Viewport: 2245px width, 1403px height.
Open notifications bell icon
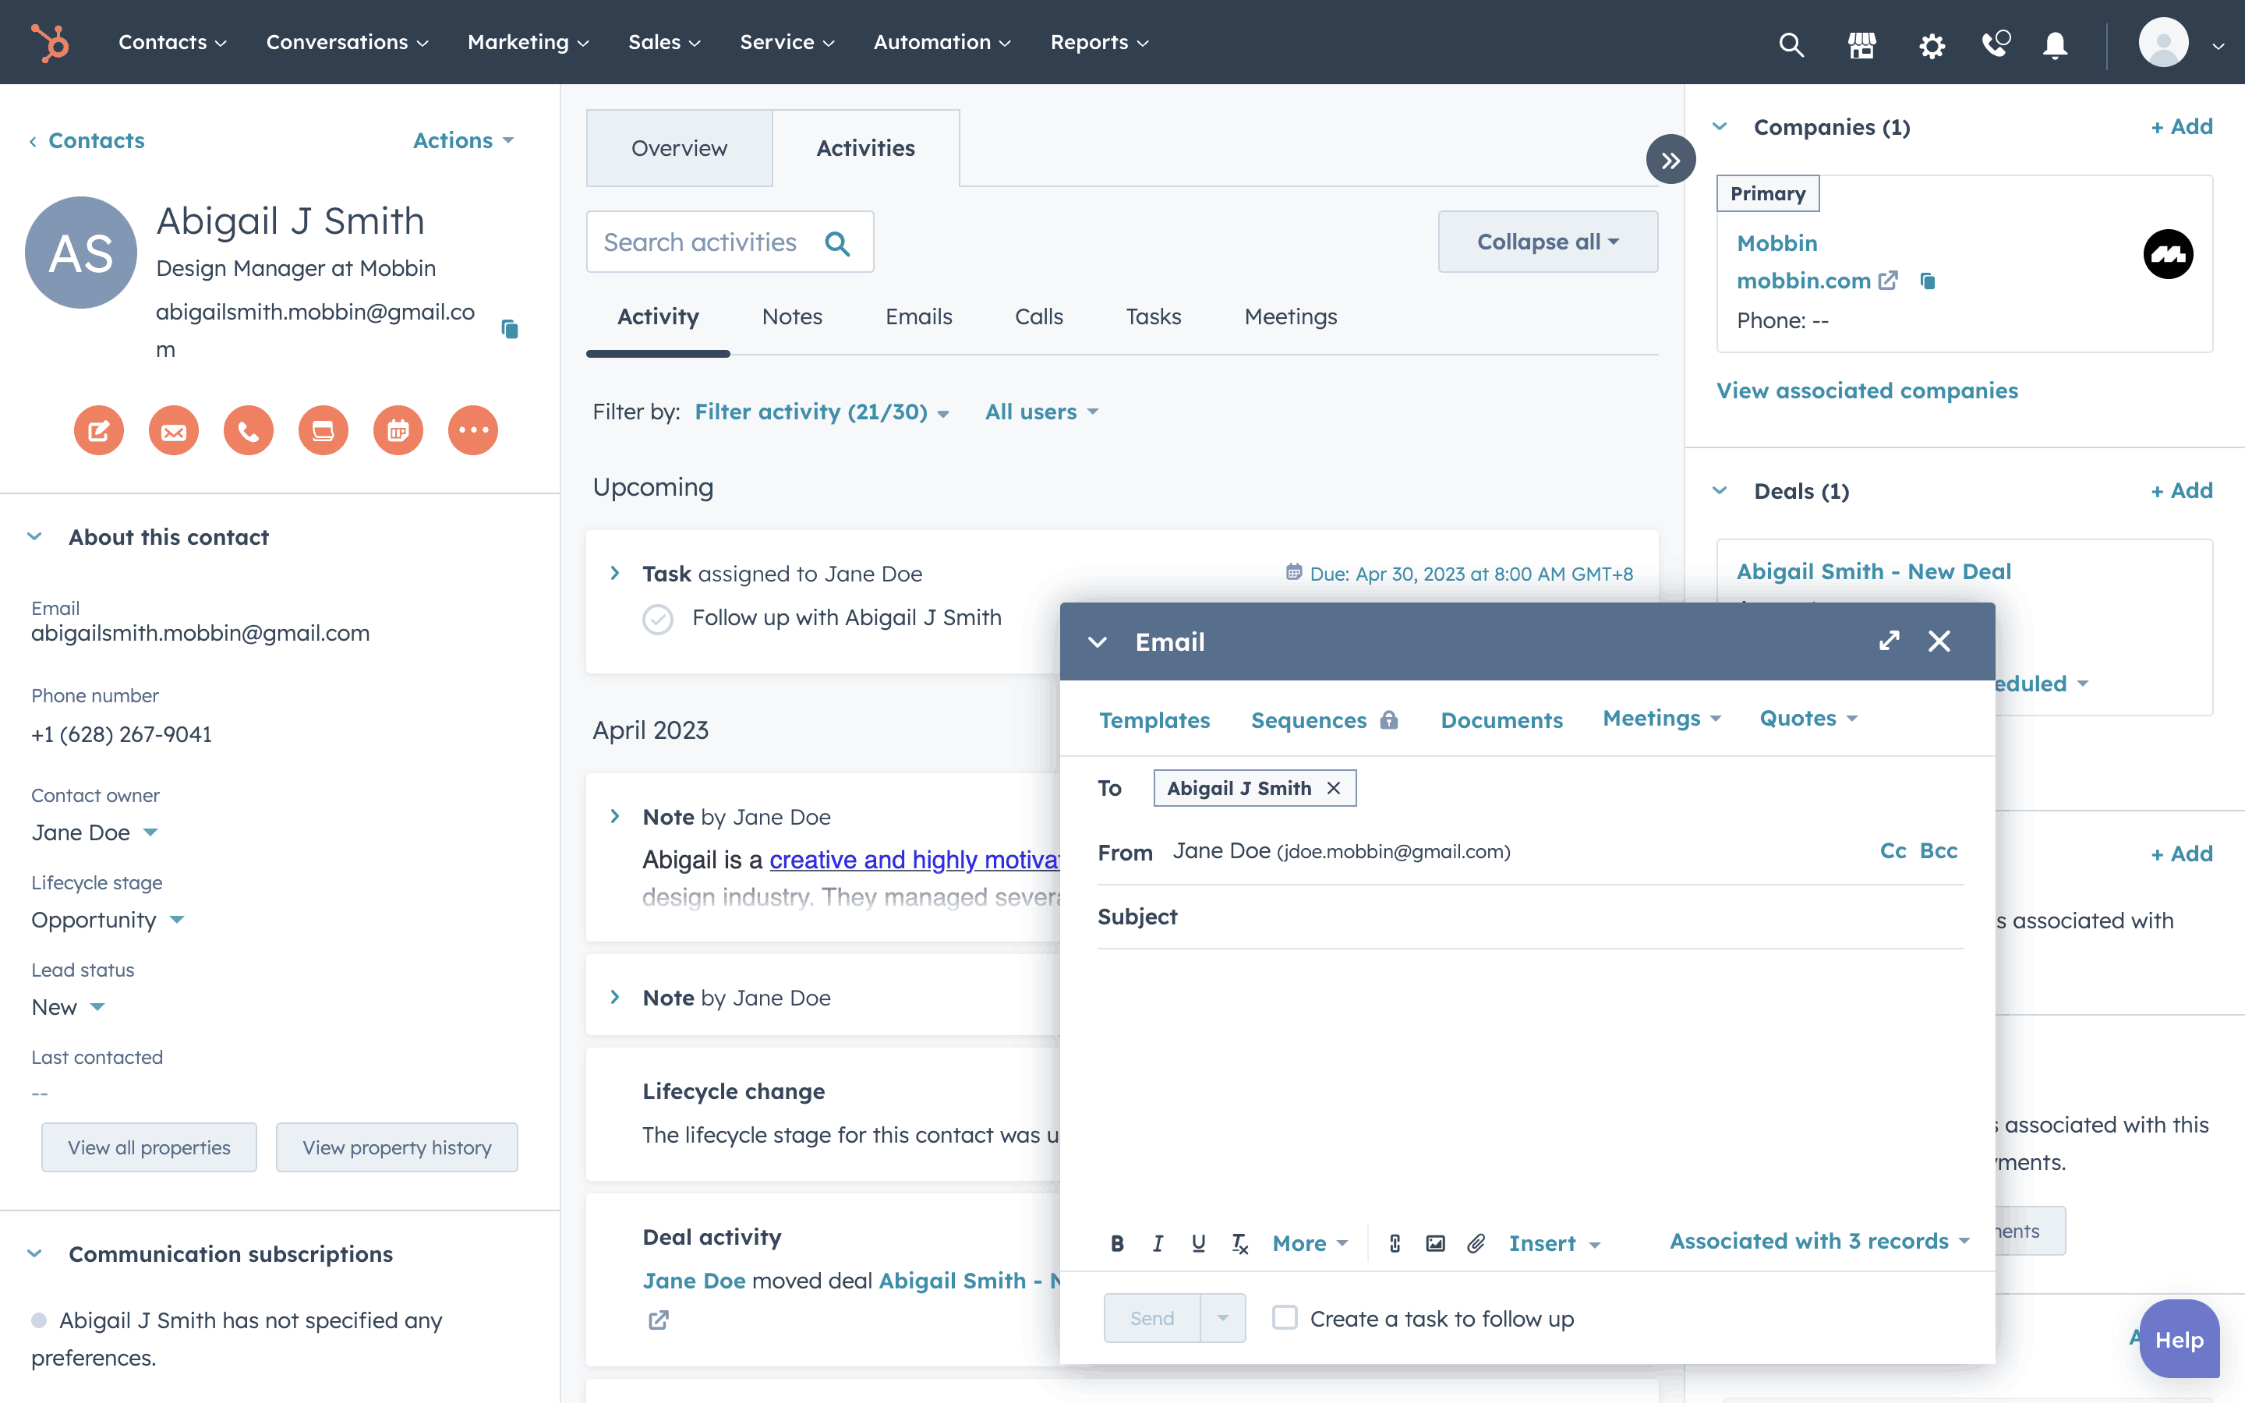(2055, 44)
